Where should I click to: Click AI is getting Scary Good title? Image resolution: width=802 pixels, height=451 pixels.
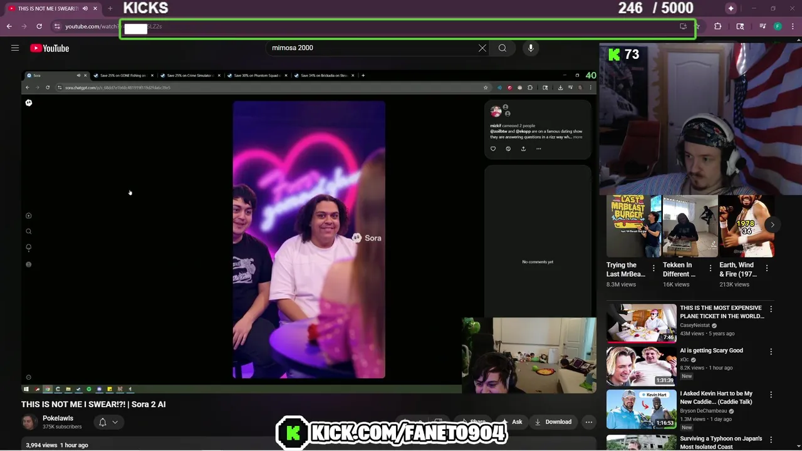click(711, 350)
